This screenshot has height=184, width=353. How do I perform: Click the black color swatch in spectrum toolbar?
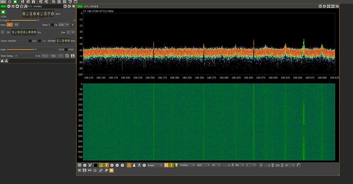click(96, 165)
